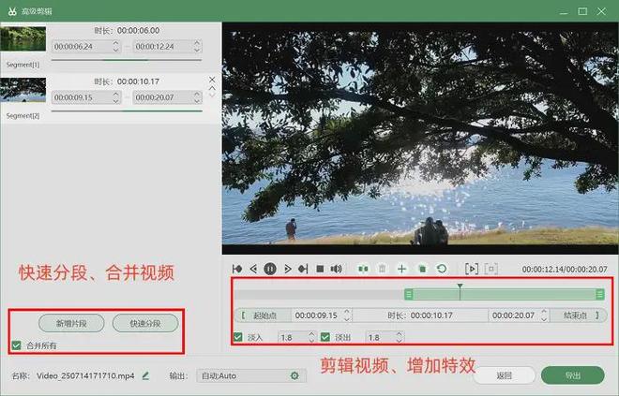This screenshot has width=619, height=396.
Task: Open output settings gear icon
Action: tap(294, 375)
